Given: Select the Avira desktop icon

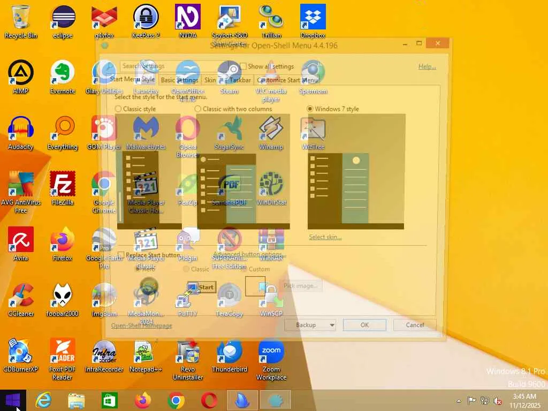Looking at the screenshot, I should (x=21, y=244).
